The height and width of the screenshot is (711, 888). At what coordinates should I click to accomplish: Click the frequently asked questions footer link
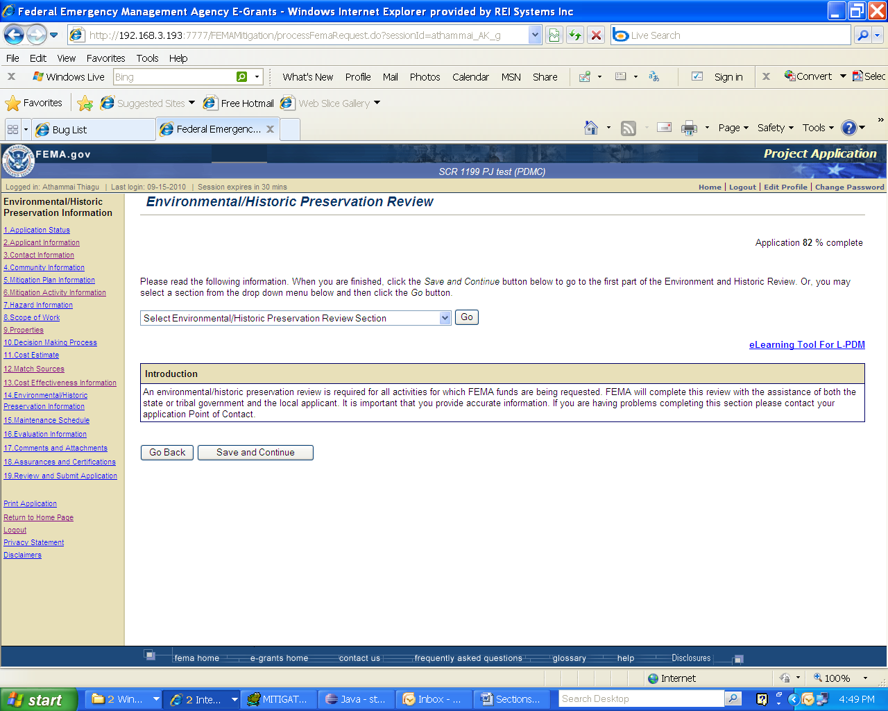[x=468, y=658]
